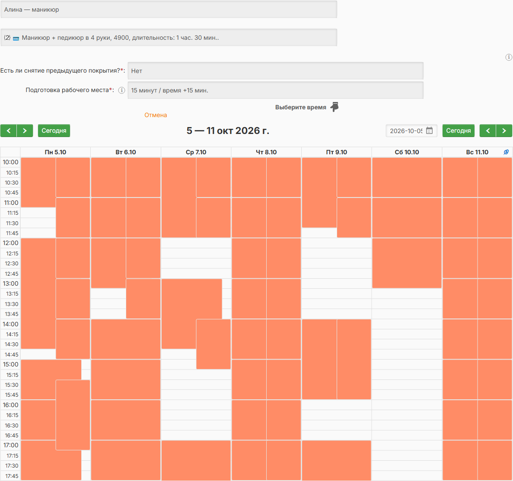Image resolution: width=513 pixels, height=481 pixels.
Task: Click the 5 — 11 окт 2026 г. week title
Action: [228, 131]
